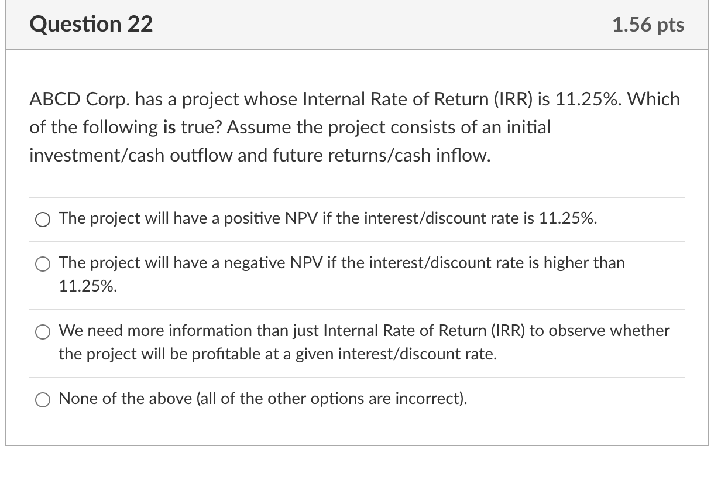This screenshot has width=728, height=483.
Task: Click the first answer's radio circle
Action: click(x=42, y=219)
